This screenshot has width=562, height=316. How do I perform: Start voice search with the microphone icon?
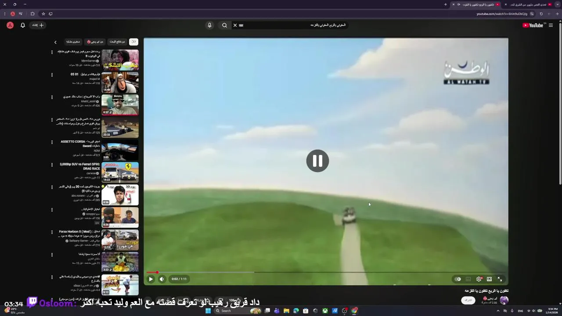coord(209,25)
